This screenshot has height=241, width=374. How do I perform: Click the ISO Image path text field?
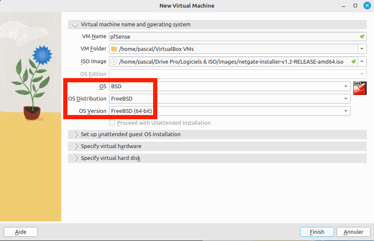(x=231, y=62)
